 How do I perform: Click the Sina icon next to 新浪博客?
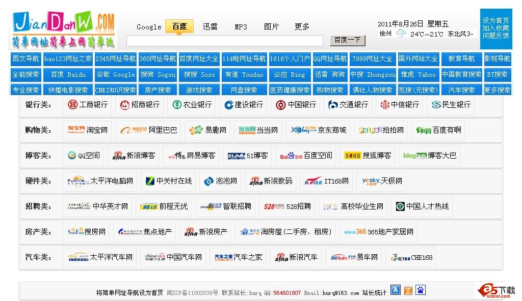click(118, 155)
